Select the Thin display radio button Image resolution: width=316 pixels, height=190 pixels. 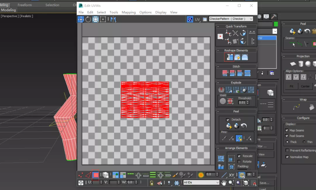tap(304, 142)
